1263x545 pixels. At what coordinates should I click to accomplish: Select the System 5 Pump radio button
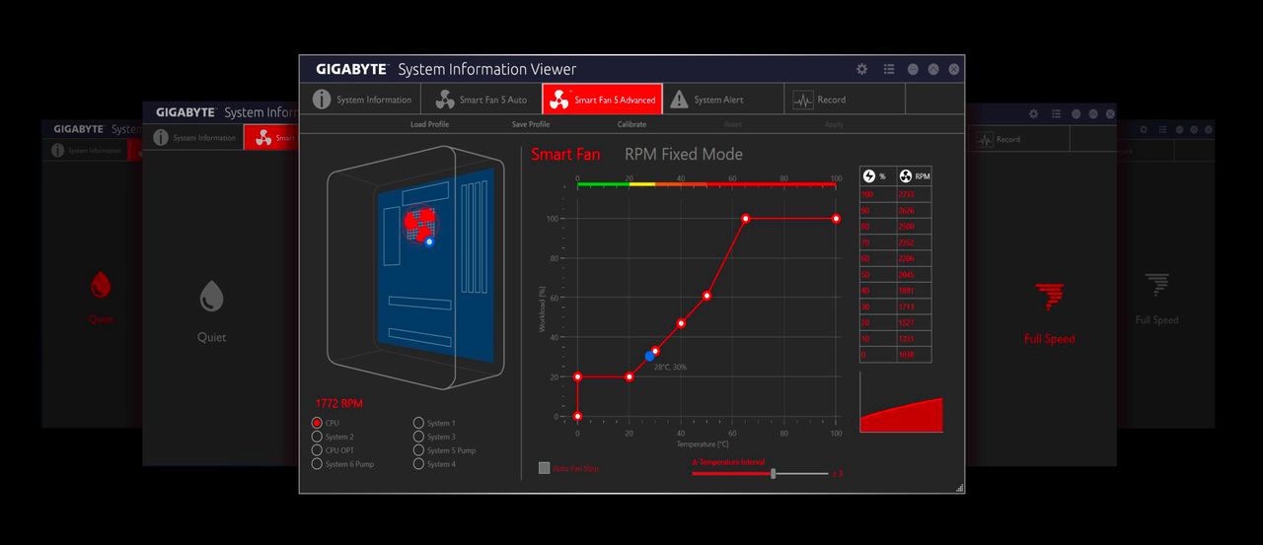tap(418, 450)
